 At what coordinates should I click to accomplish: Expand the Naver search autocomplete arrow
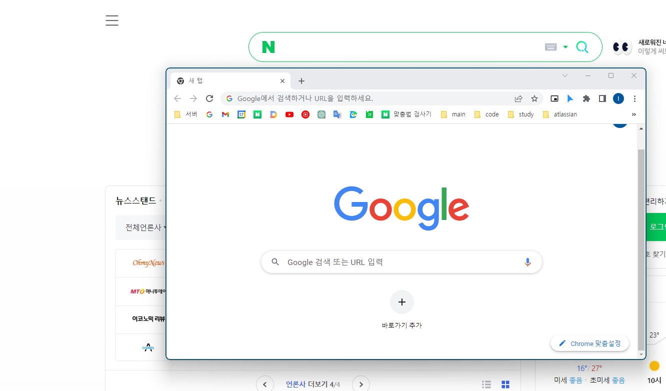pyautogui.click(x=565, y=47)
